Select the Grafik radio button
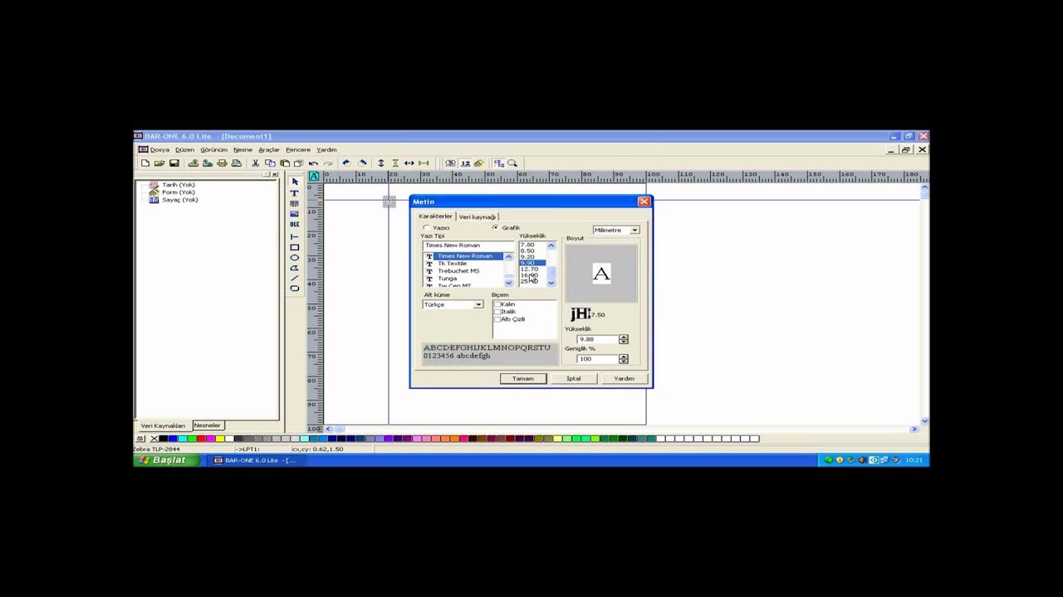The height and width of the screenshot is (597, 1063). [x=495, y=227]
